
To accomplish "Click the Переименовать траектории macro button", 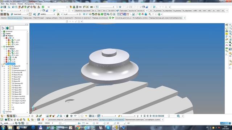I will tap(134, 120).
